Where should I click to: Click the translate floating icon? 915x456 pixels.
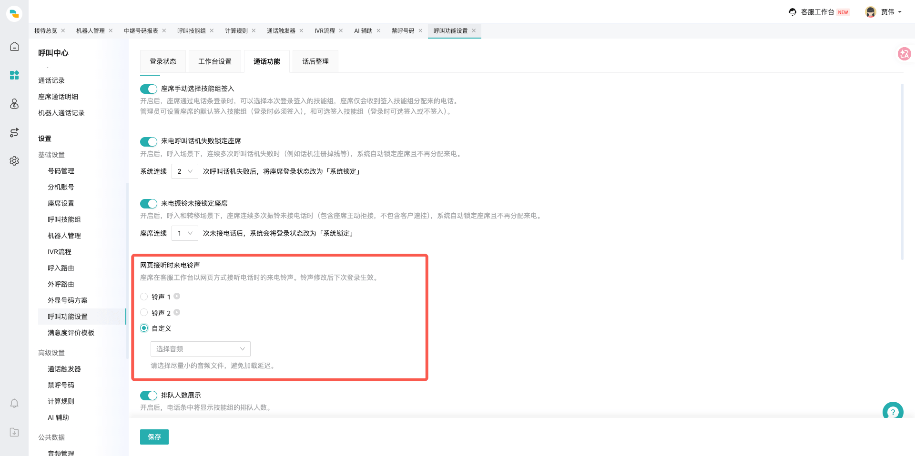(904, 54)
